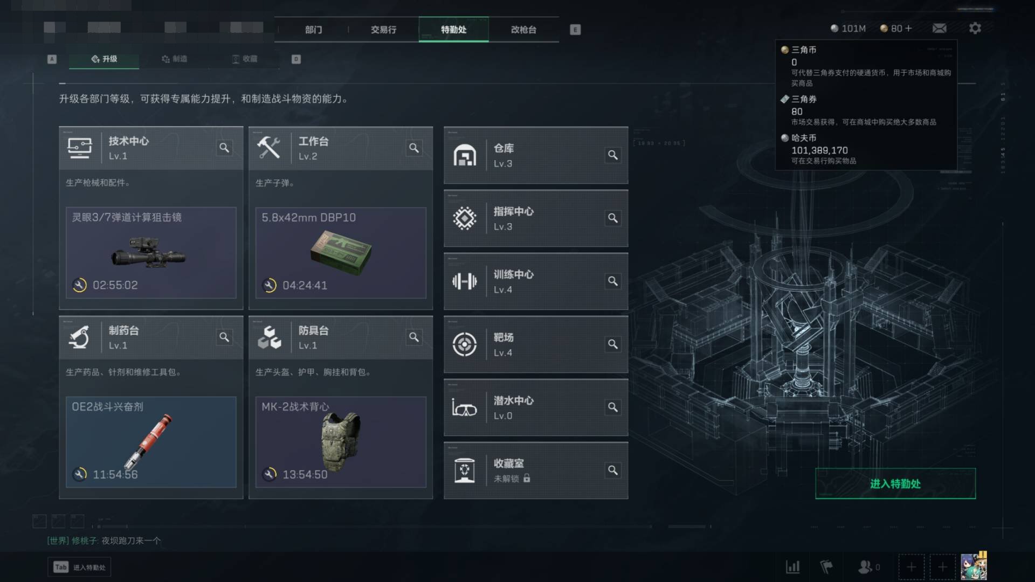Click magnifier on 工作台 card

[414, 148]
